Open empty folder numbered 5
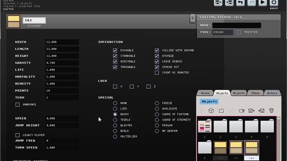 267,126
